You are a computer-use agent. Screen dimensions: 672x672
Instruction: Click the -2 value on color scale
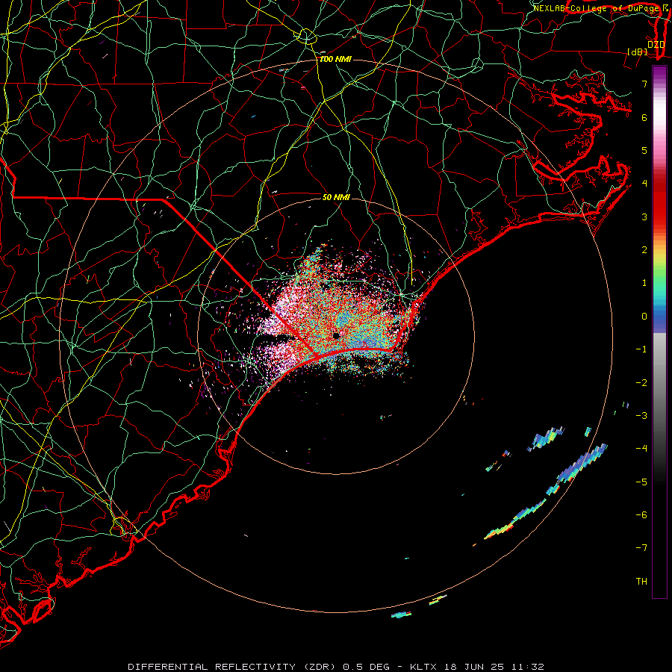click(x=641, y=383)
